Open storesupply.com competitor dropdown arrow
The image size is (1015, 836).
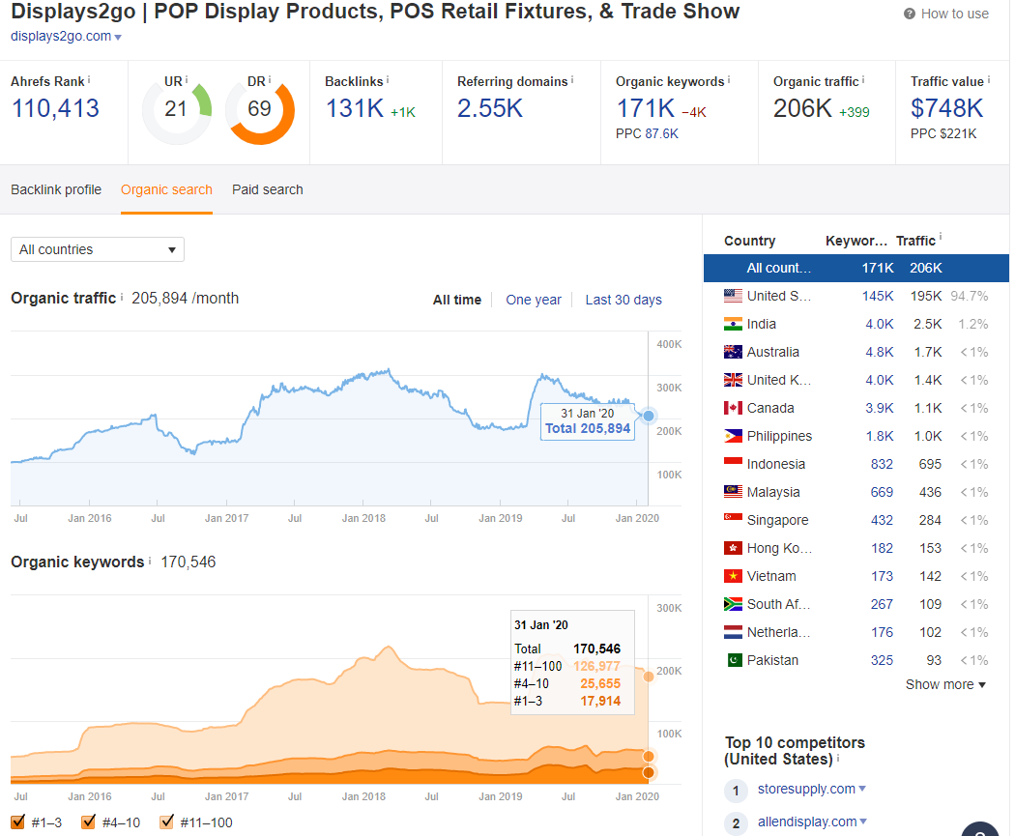coord(862,788)
